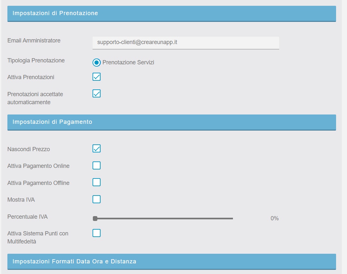Click the Attiva Pagamento Online label text
The image size is (347, 274).
click(x=38, y=166)
